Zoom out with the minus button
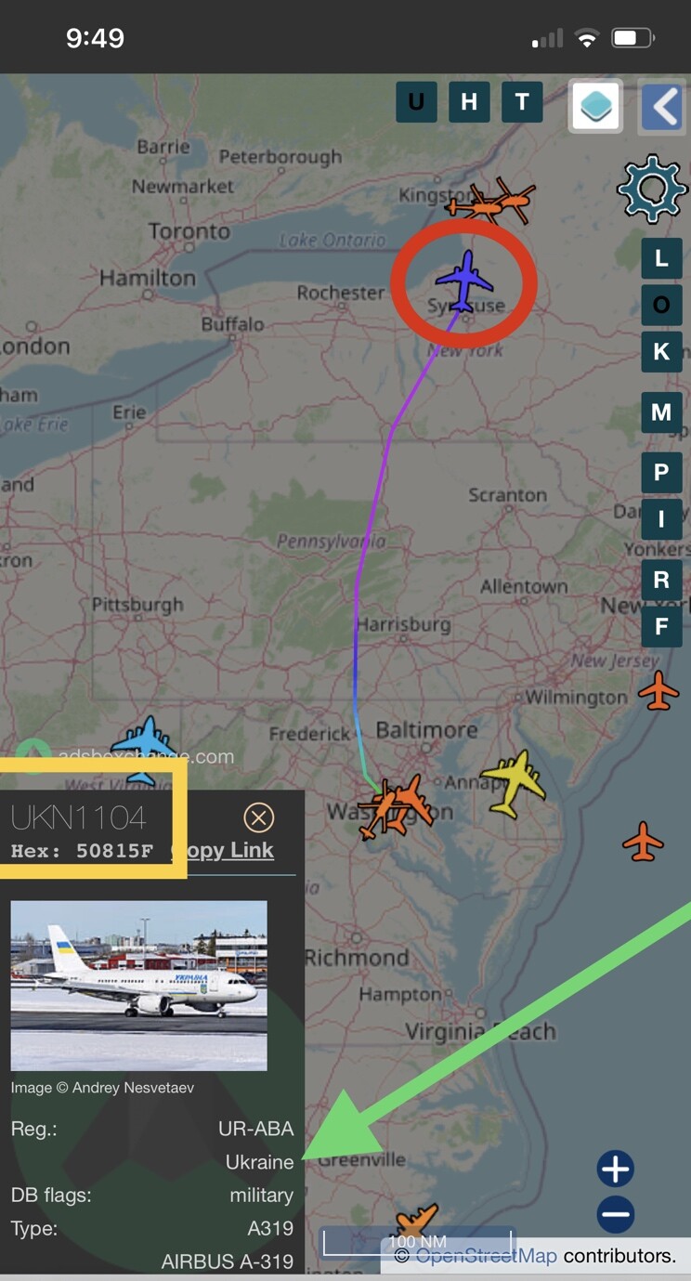The width and height of the screenshot is (691, 1281). tap(615, 1214)
